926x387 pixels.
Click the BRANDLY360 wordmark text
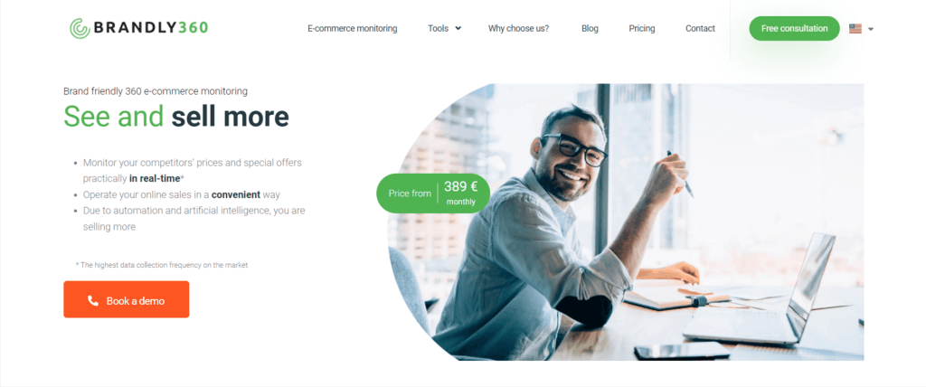(151, 28)
